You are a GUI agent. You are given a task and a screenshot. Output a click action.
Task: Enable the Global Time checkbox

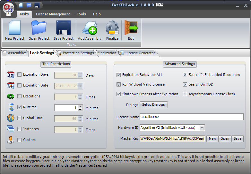pos(19,118)
